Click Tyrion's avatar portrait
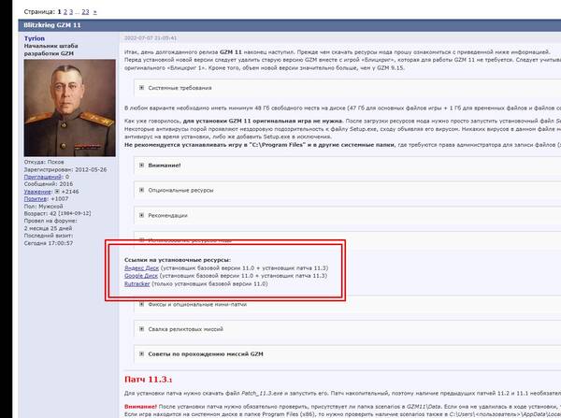The image size is (561, 418). tap(70, 108)
